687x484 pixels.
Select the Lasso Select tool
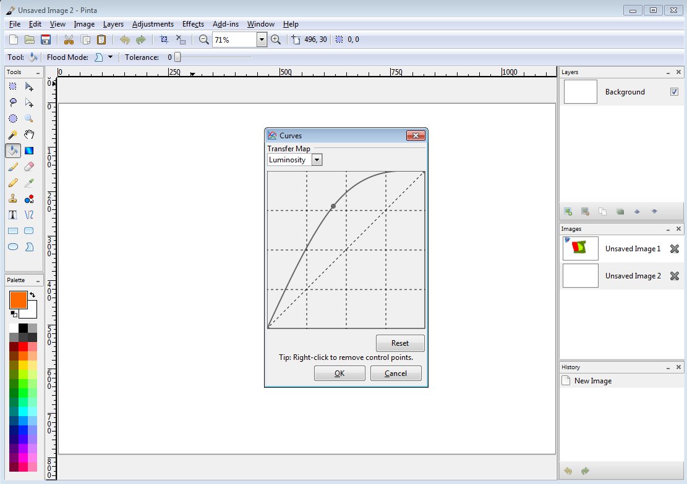[13, 102]
